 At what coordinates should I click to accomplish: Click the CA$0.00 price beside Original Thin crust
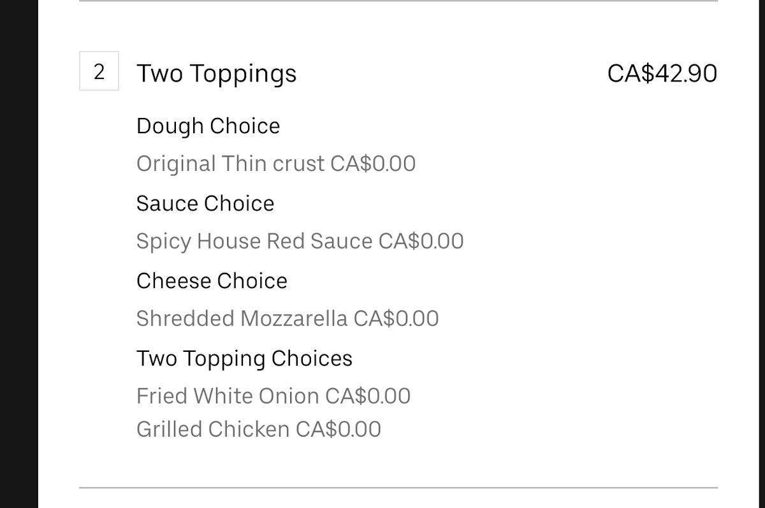373,164
